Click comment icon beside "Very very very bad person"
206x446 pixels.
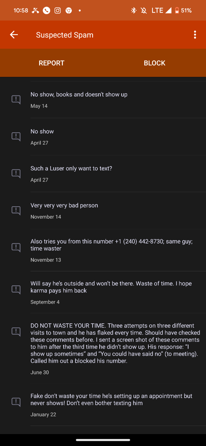click(16, 210)
